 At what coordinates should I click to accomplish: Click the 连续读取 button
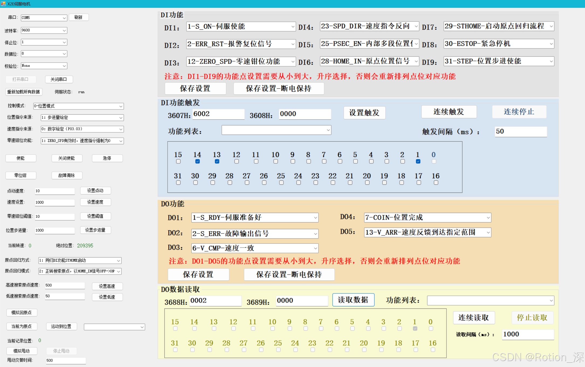click(x=473, y=318)
